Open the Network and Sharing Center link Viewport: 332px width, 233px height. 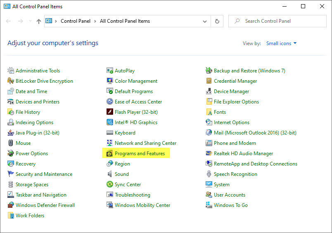click(x=145, y=143)
